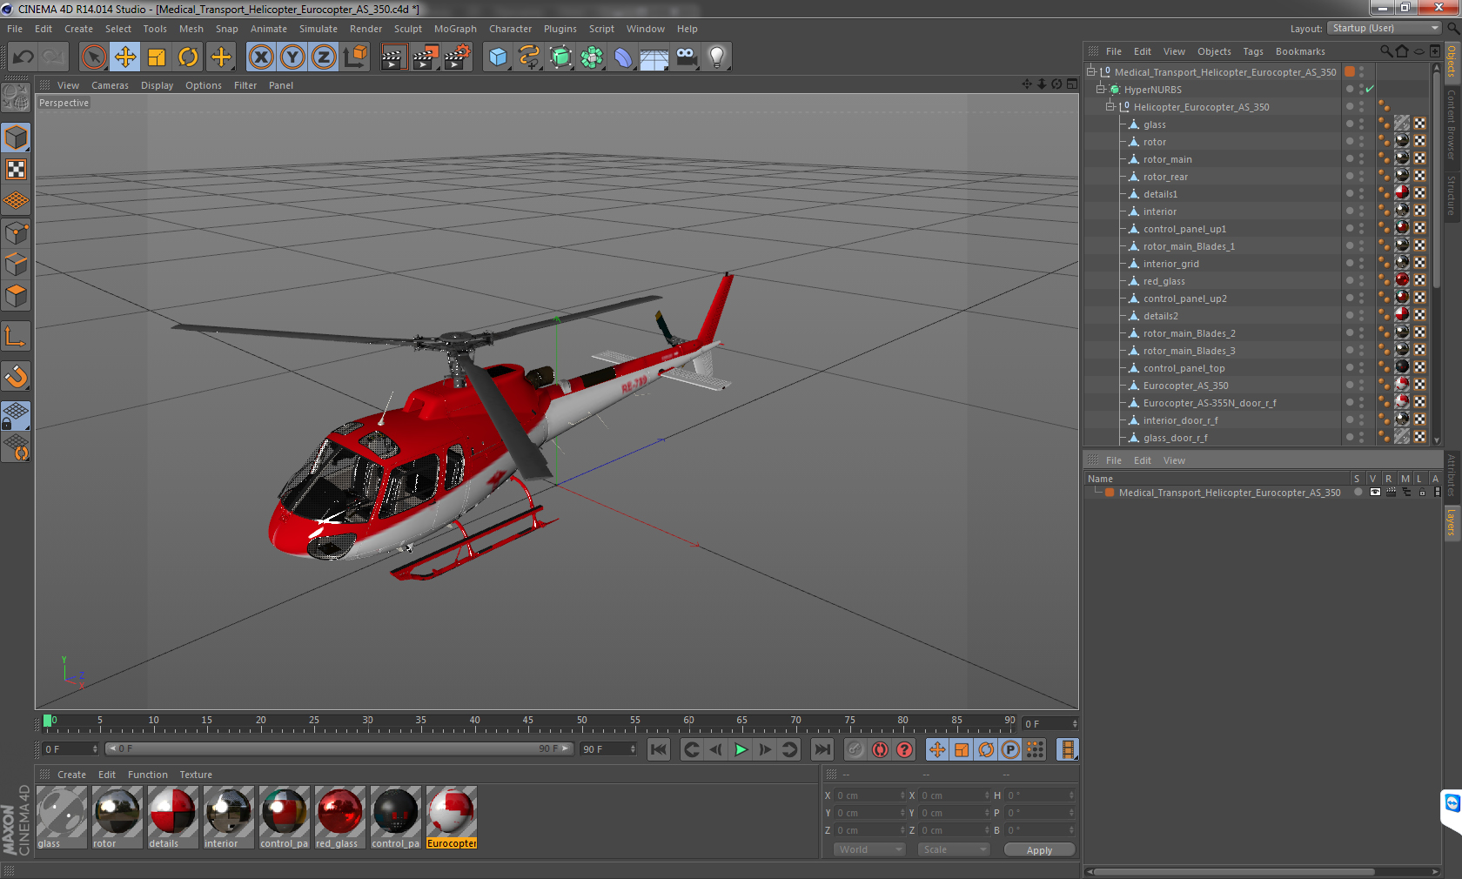The image size is (1462, 879).
Task: Toggle Autokeying button
Action: pyautogui.click(x=881, y=749)
